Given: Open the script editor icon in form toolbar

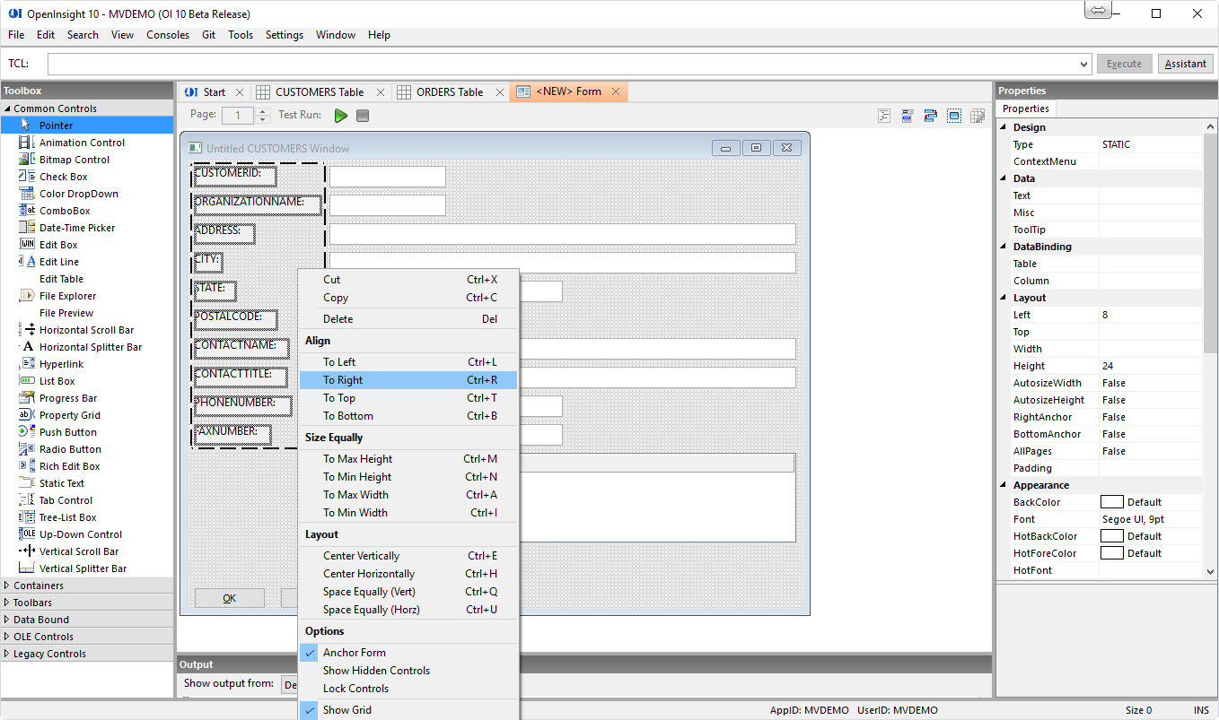Looking at the screenshot, I should click(x=884, y=116).
